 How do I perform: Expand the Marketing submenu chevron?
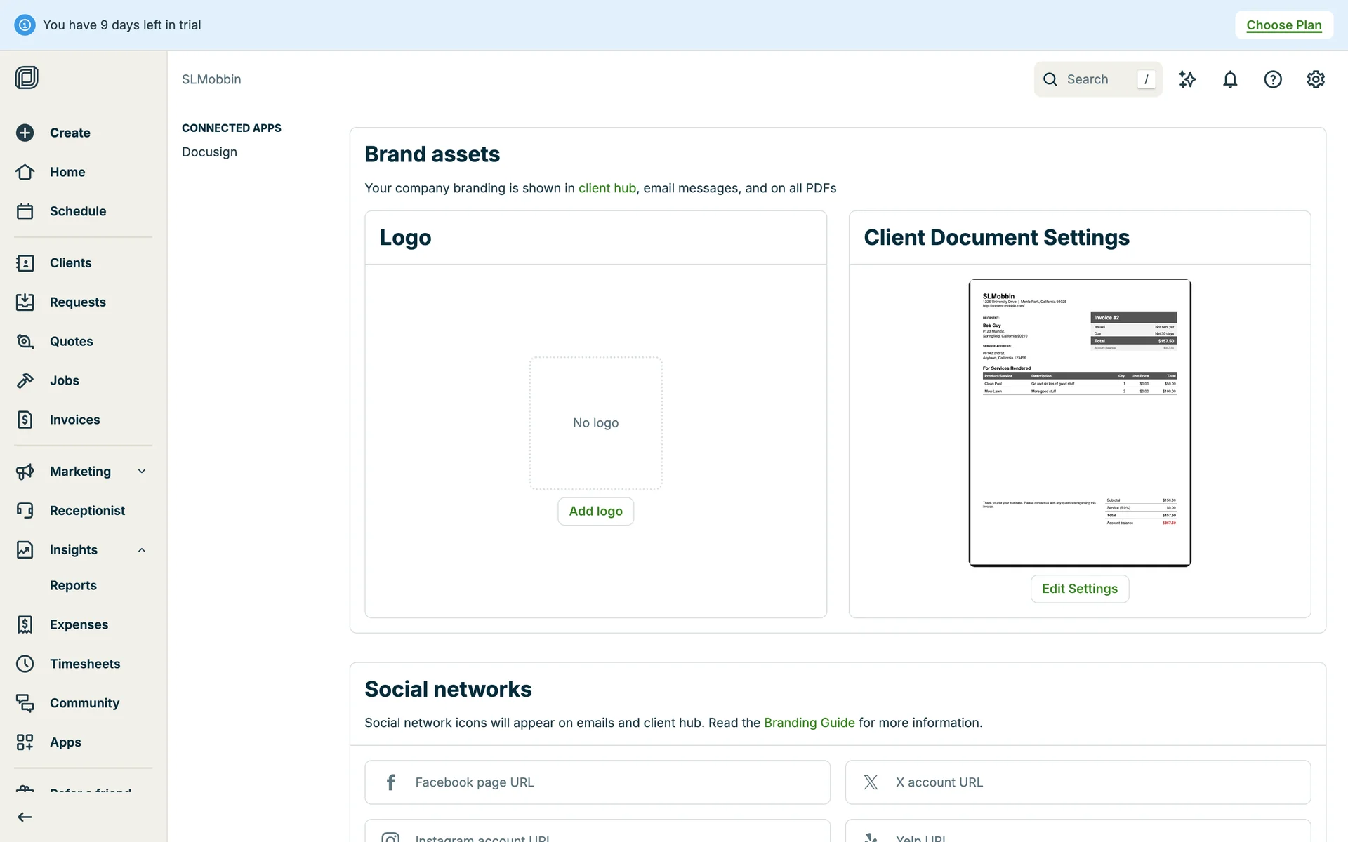point(142,472)
